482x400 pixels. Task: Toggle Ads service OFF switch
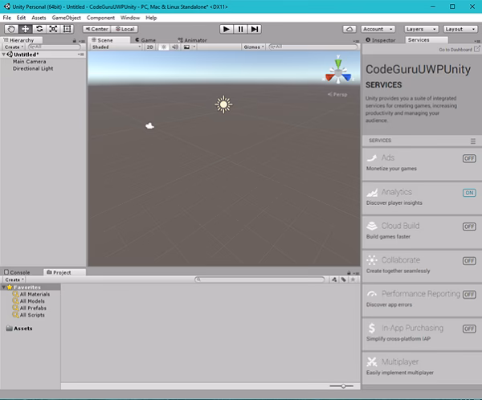[469, 159]
